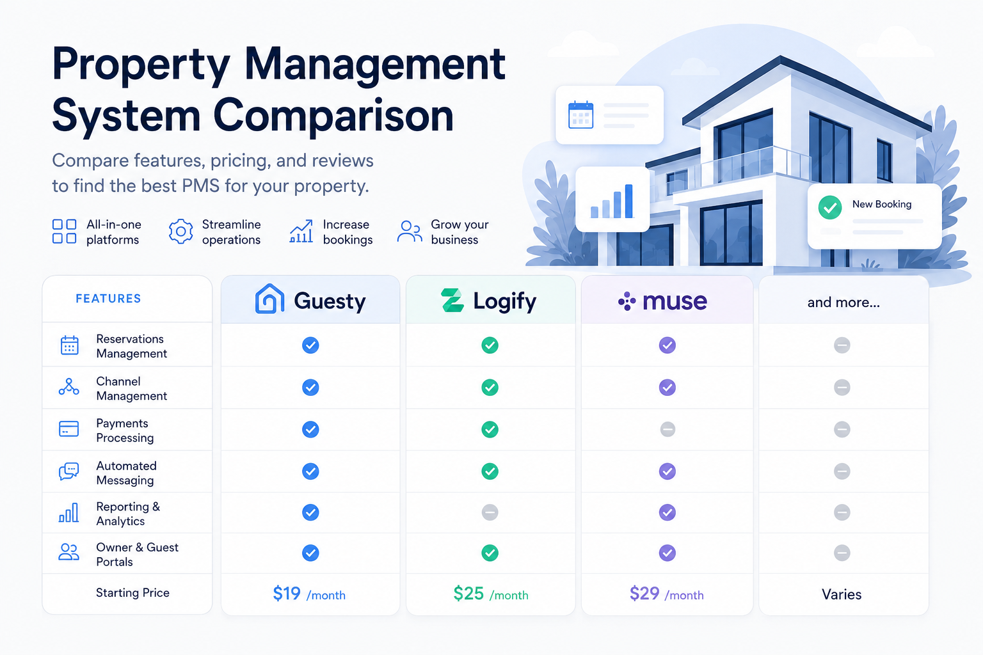Open the 'and more...' column header

(x=843, y=300)
